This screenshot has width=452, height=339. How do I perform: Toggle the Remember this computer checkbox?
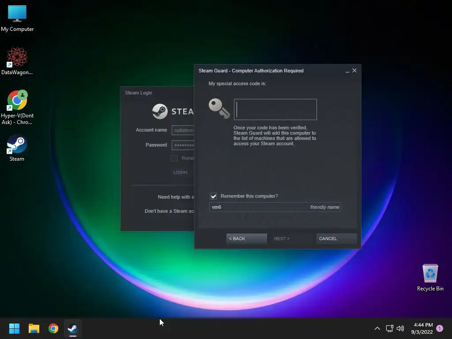(213, 196)
